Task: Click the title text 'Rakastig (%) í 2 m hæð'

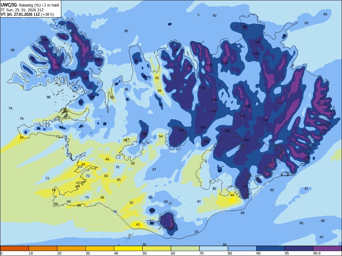Action: tap(39, 5)
